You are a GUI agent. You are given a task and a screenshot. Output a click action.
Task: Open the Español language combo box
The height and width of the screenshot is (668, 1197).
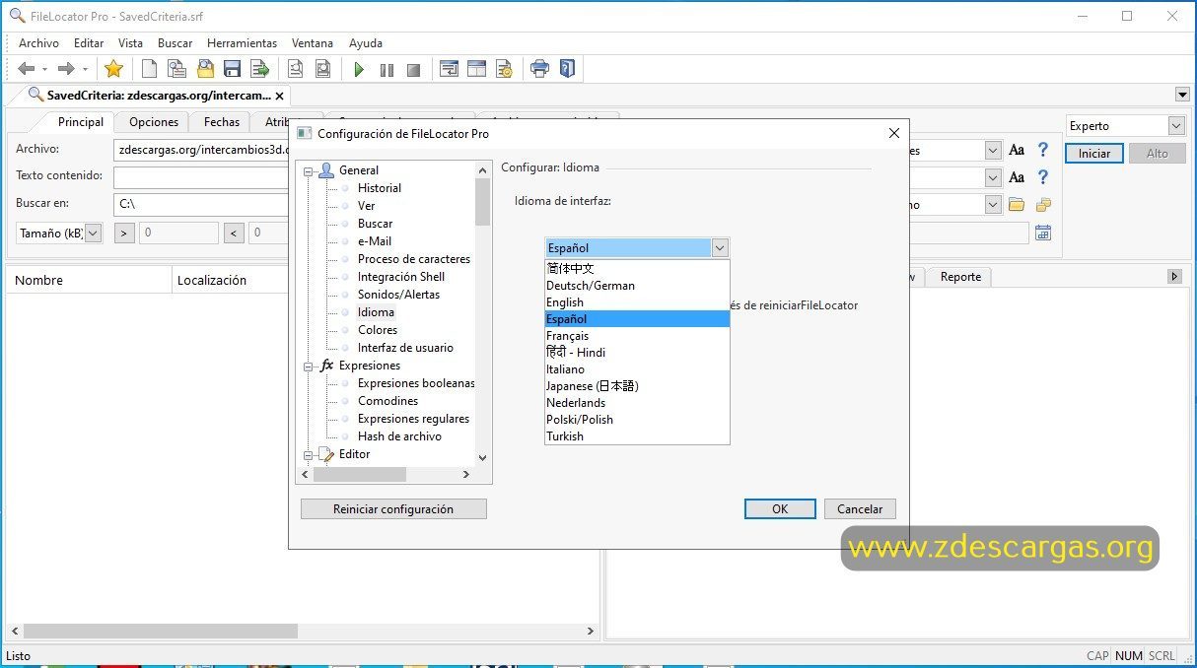[637, 248]
